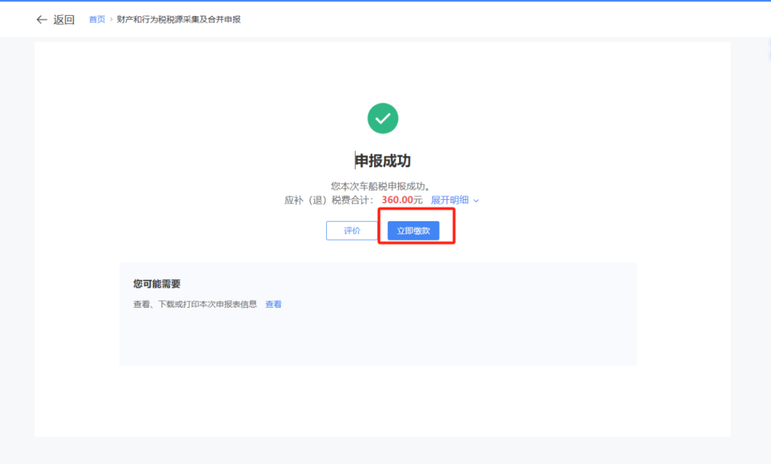Click the chevron next to 展开明细
The height and width of the screenshot is (464, 771).
coord(476,201)
